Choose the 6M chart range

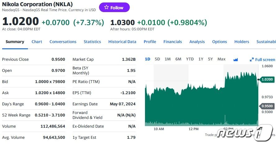pos(178,59)
